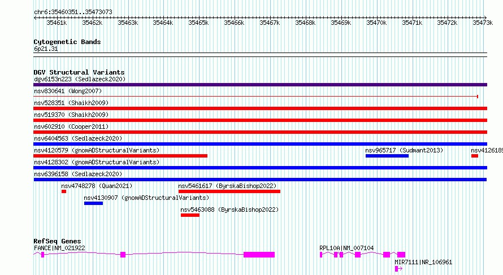
Task: Click the chr6:35460351..35473073 coordinates label
Action: click(73, 12)
